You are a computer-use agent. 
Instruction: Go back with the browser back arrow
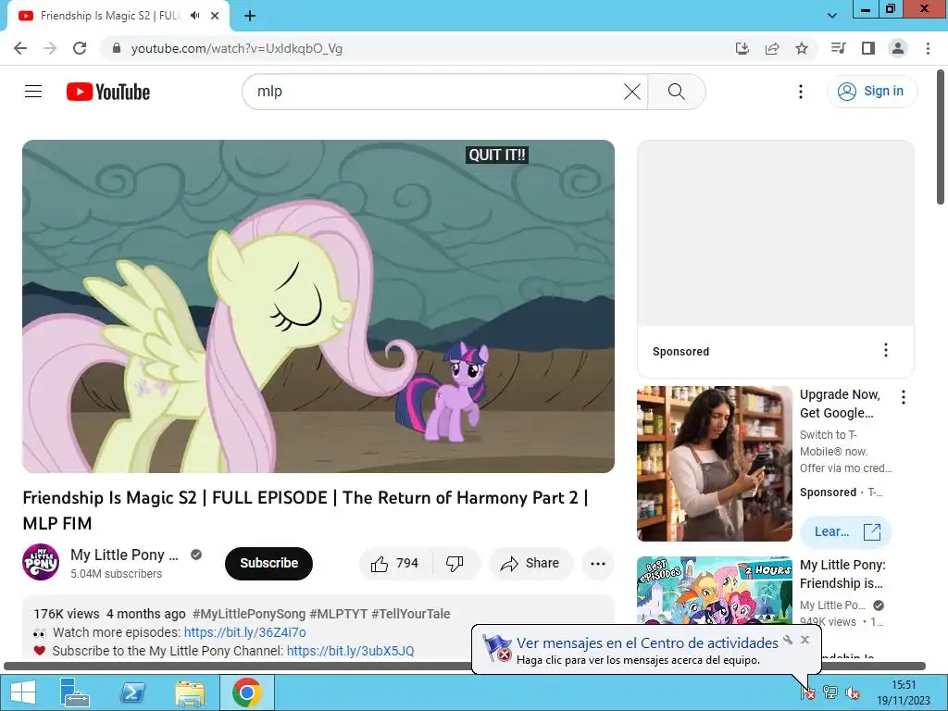[x=20, y=48]
